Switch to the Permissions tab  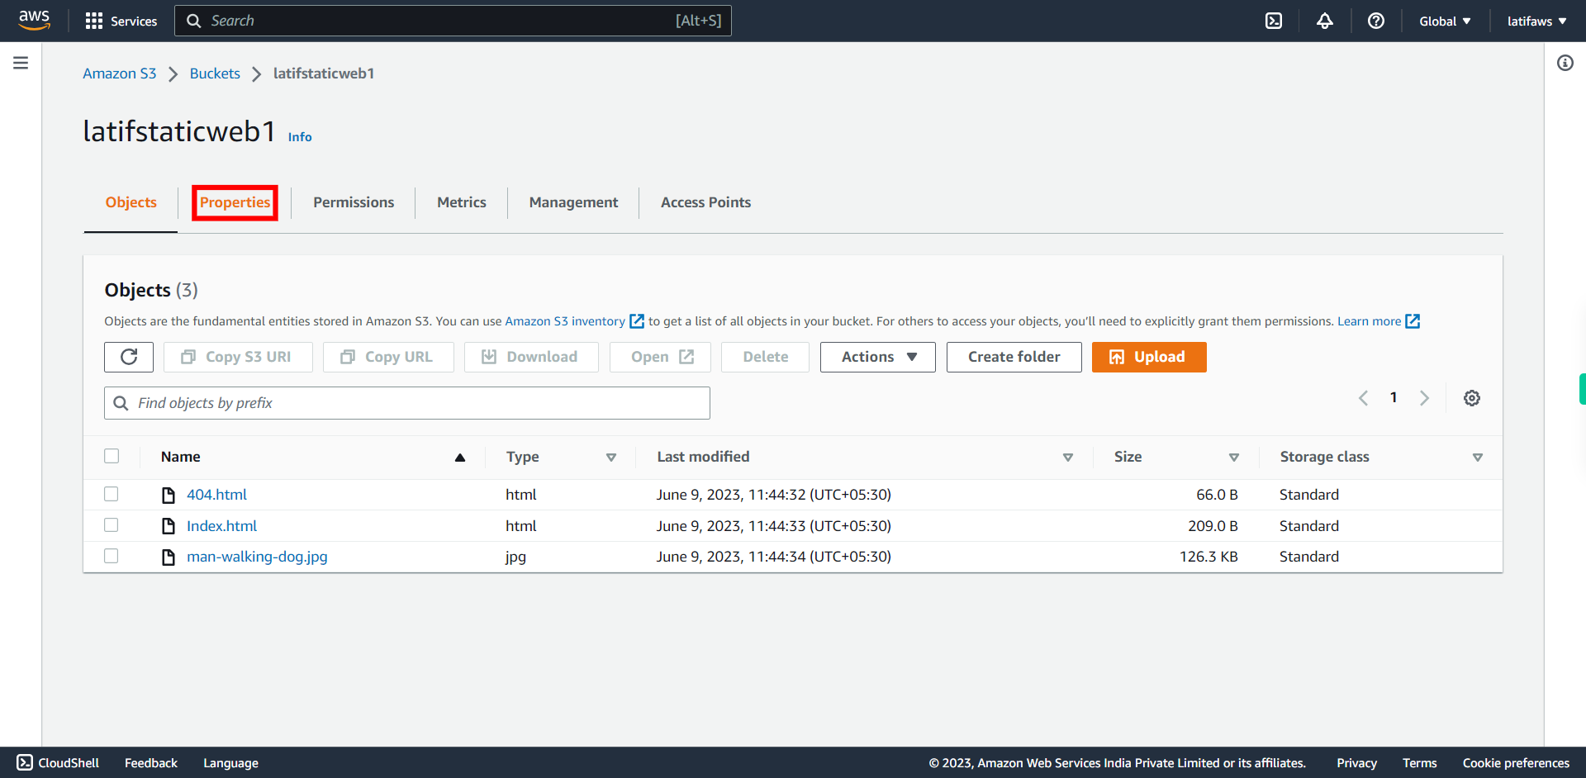[354, 202]
